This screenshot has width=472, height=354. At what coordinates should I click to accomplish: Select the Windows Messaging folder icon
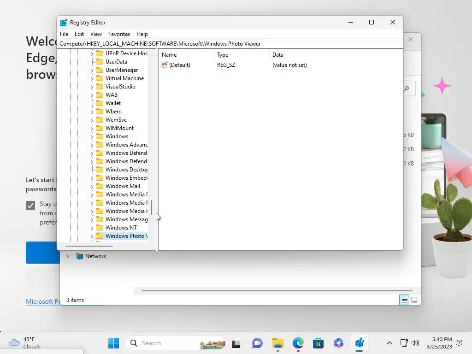pos(100,219)
